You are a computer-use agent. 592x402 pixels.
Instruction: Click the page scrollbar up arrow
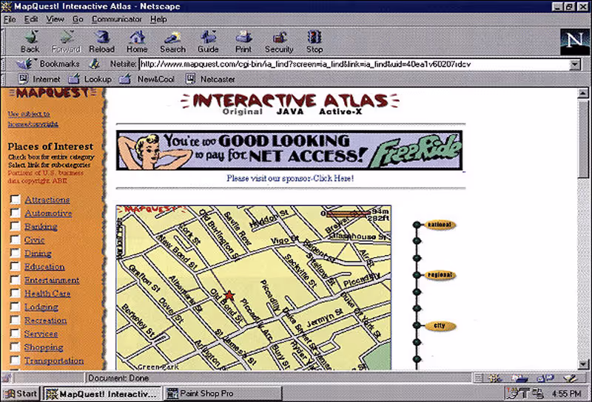583,93
